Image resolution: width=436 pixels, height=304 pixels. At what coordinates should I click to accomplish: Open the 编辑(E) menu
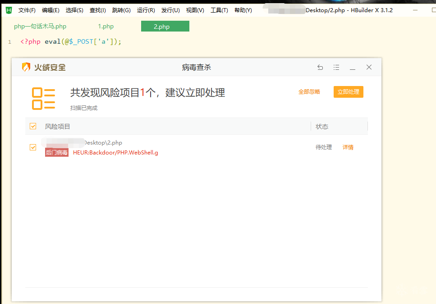click(x=50, y=10)
